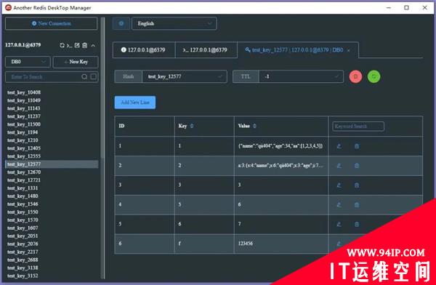
Task: Click the search magnifier icon
Action: click(84, 76)
